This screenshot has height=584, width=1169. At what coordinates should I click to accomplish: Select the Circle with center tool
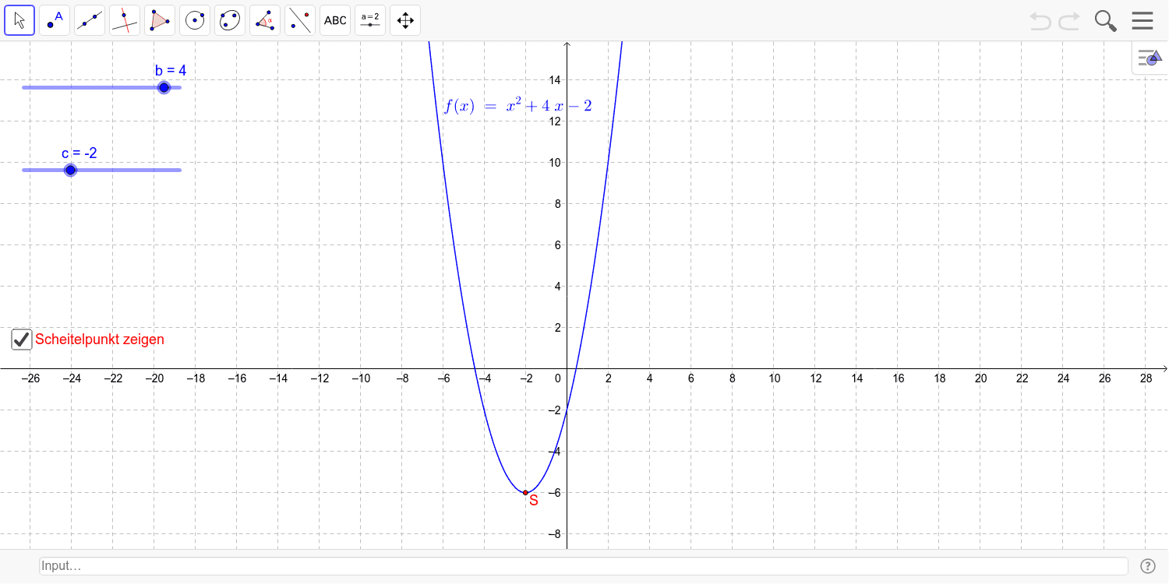point(195,20)
